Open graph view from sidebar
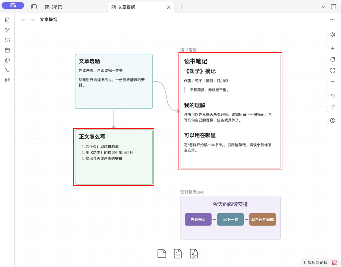 coord(7,30)
